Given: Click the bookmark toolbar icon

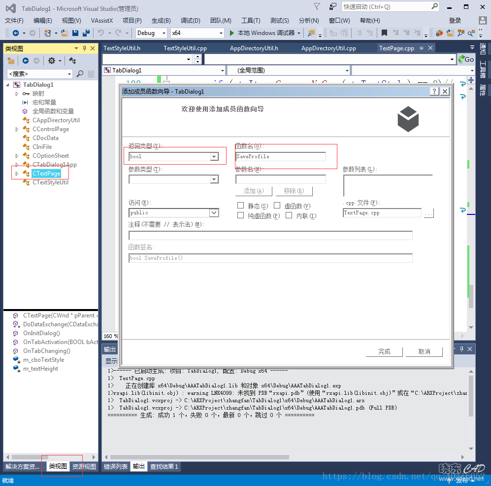Looking at the screenshot, I should [x=384, y=33].
